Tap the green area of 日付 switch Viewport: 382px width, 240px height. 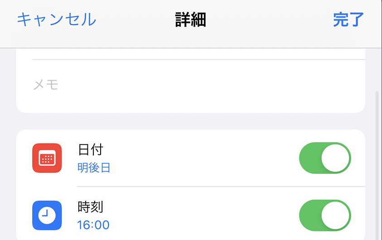(x=310, y=158)
